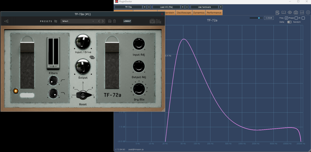Click the Output knob
Screen dimensions: 311x152
coord(83,67)
